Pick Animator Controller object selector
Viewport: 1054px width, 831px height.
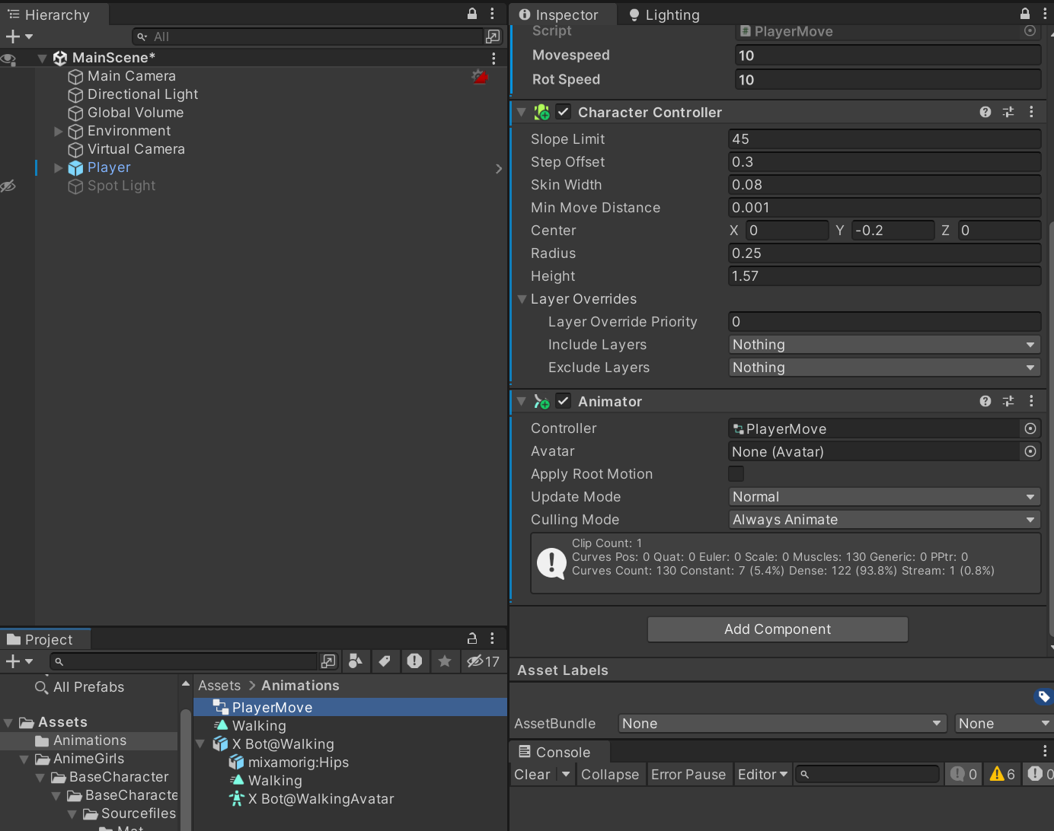click(x=1030, y=428)
